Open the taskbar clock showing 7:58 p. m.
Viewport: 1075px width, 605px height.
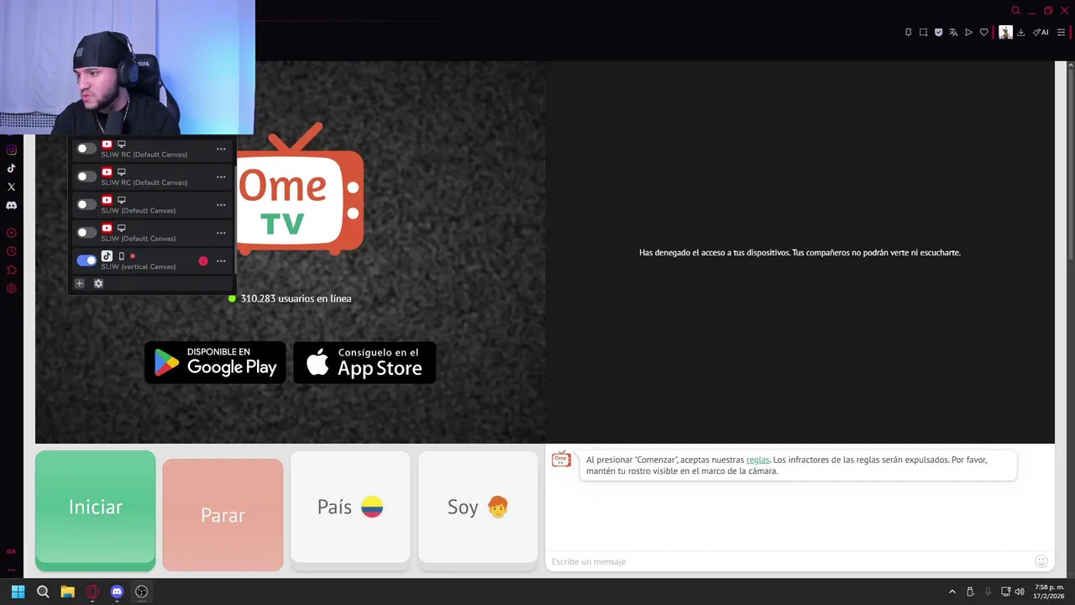(x=1049, y=592)
